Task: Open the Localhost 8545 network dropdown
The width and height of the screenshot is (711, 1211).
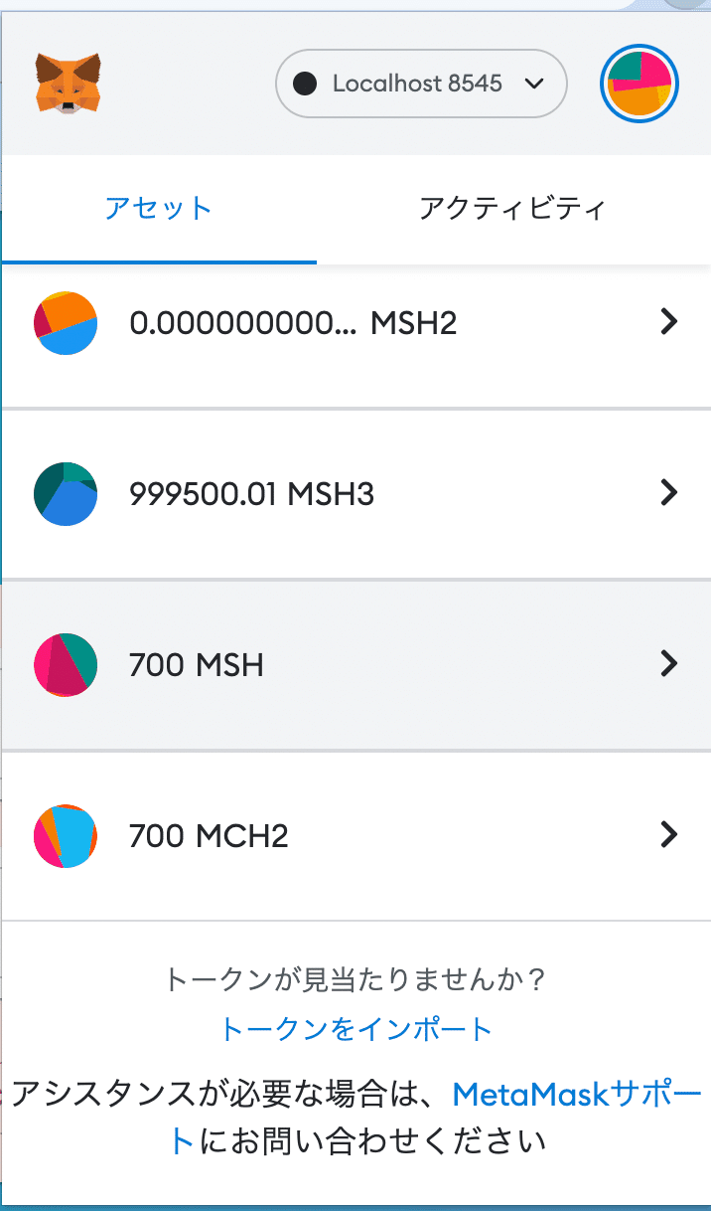Action: (421, 85)
